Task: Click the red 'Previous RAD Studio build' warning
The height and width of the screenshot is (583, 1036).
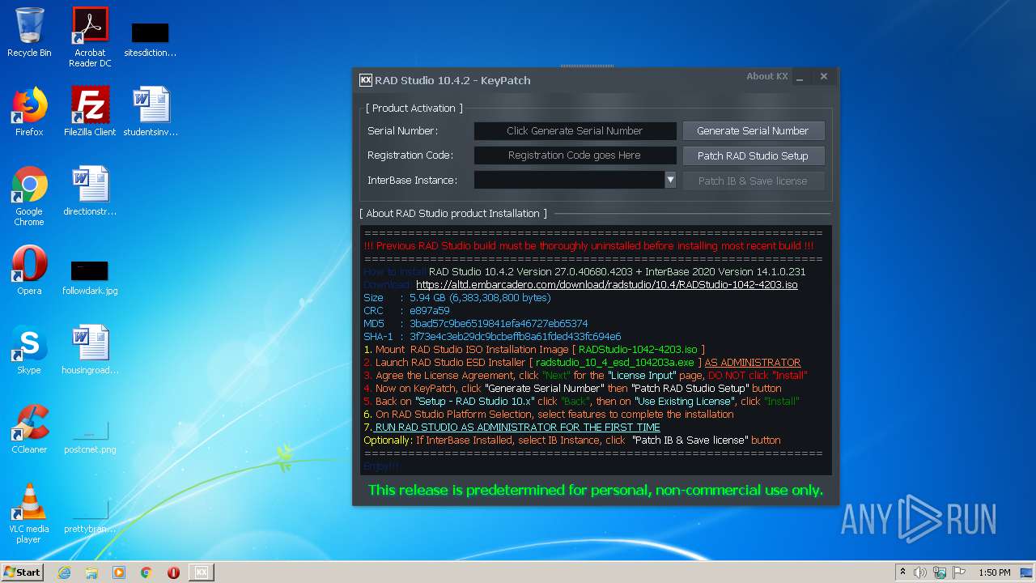Action: (588, 246)
